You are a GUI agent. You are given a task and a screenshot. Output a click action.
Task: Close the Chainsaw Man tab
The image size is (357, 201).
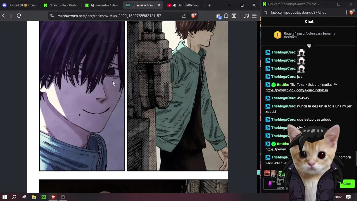159,5
